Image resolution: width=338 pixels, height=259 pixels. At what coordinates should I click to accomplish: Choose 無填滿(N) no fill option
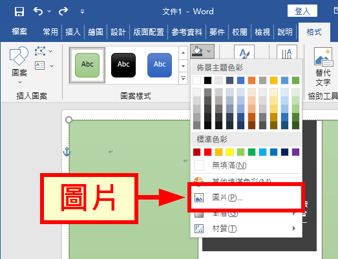(x=246, y=165)
